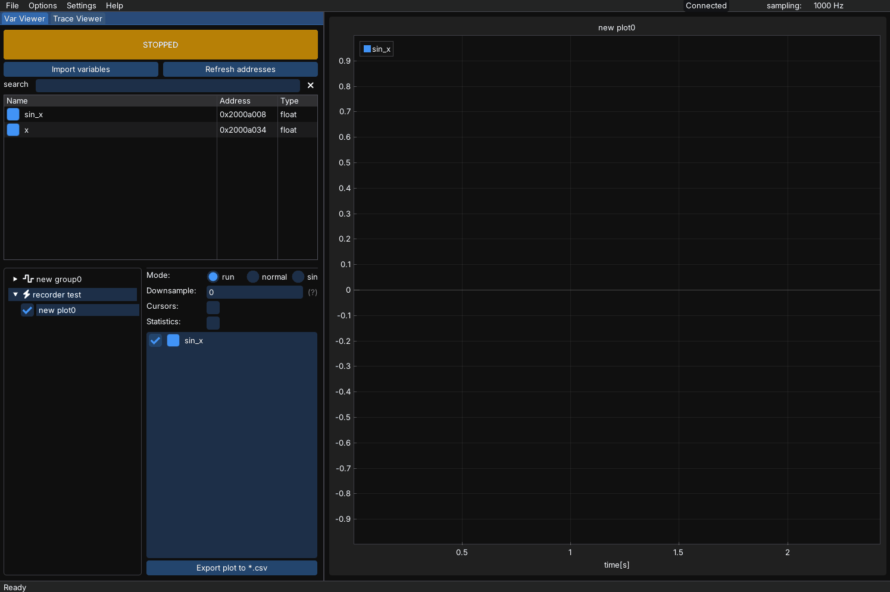Uncheck the new plot0 visibility checkbox
Screen dimensions: 890x592
pos(27,310)
